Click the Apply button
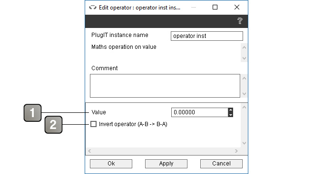333x174 pixels. [166, 164]
